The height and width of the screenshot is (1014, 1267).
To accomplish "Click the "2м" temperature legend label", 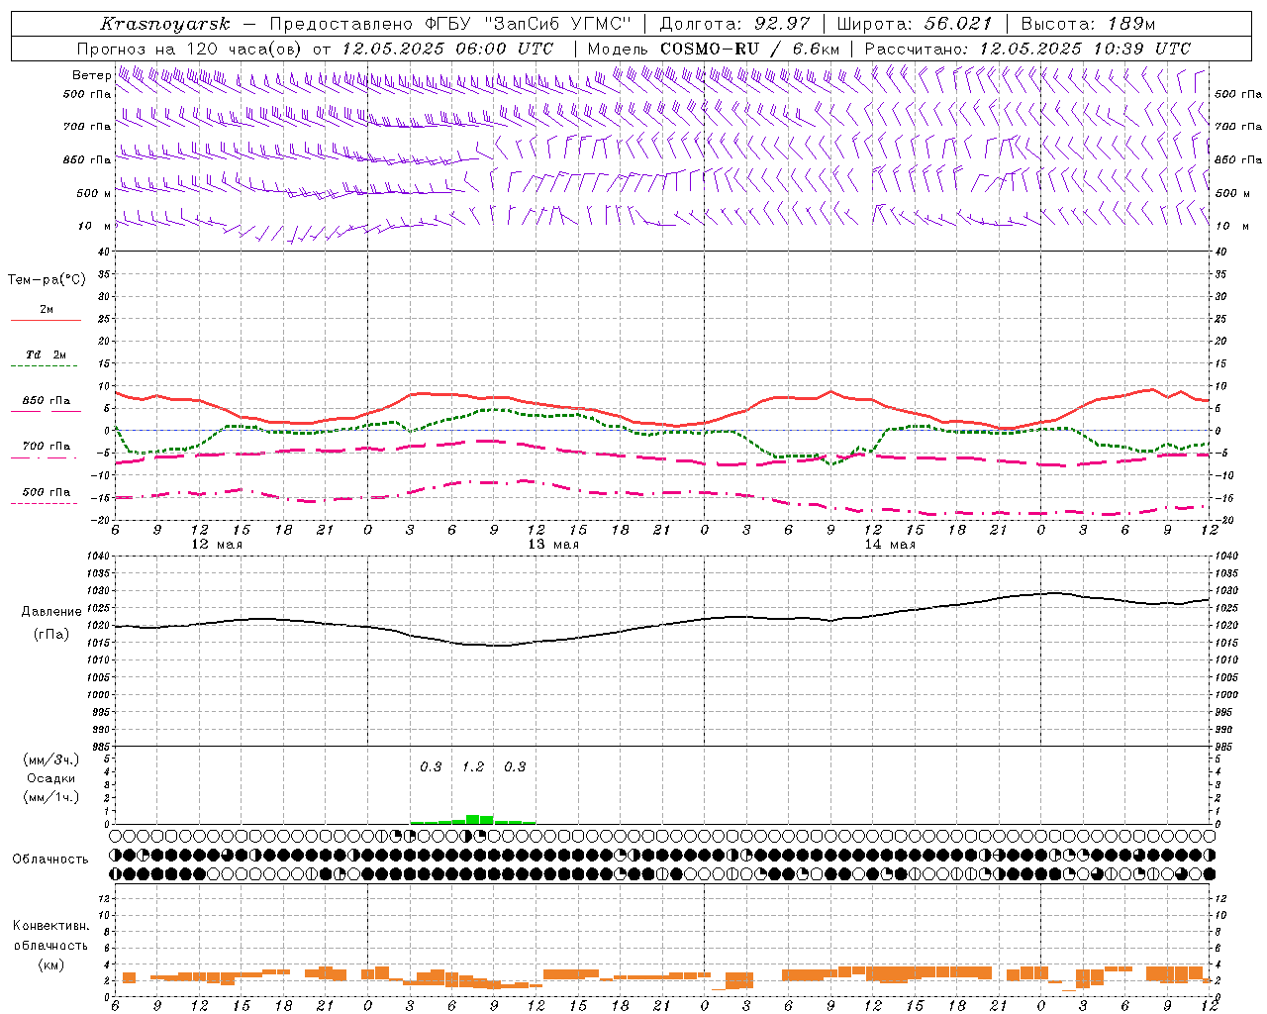I will click(x=47, y=309).
